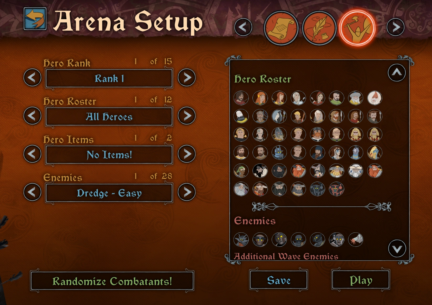
Task: Go to the next setup page arrow at top
Action: click(396, 27)
